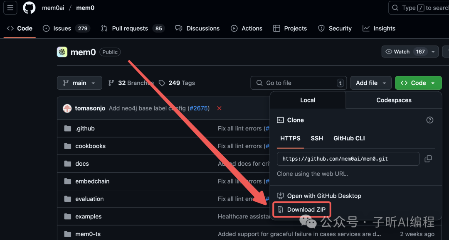The width and height of the screenshot is (449, 240).
Task: Open the 249 Tags link
Action: [177, 83]
